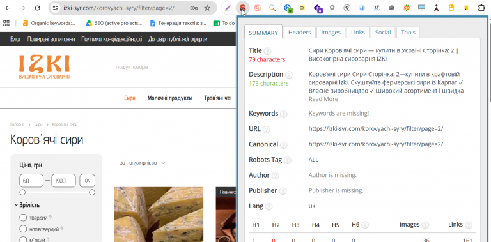491x242 pixels.
Task: Click the help icon beside Author
Action: tap(276, 176)
